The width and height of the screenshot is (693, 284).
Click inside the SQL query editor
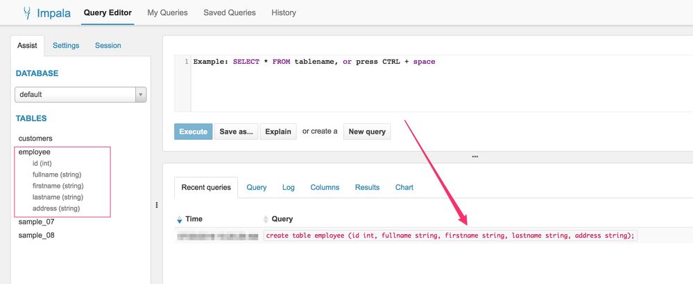click(437, 83)
